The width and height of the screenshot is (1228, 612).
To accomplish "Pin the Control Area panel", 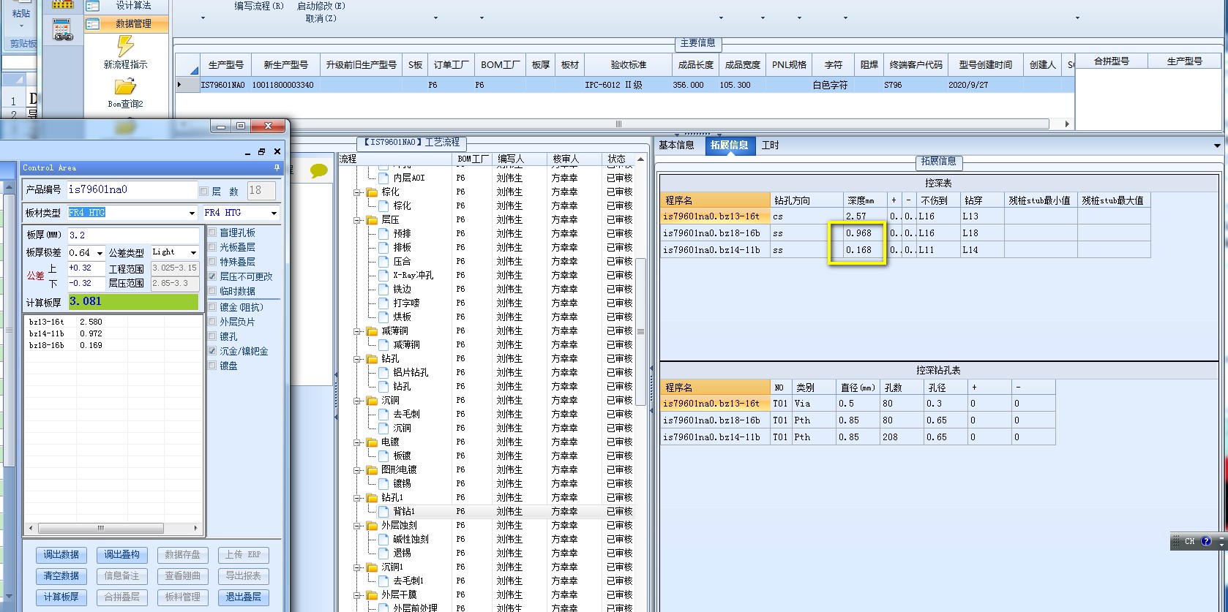I will tap(277, 167).
